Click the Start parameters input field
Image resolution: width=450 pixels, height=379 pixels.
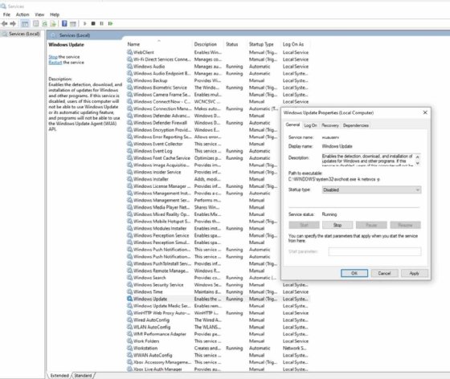pyautogui.click(x=374, y=251)
